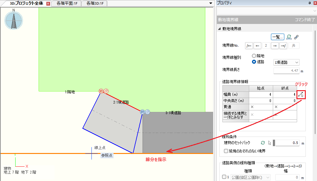This screenshot has height=181, width=317.
Task: Click the North compass icon in viewport
Action: 14,20
